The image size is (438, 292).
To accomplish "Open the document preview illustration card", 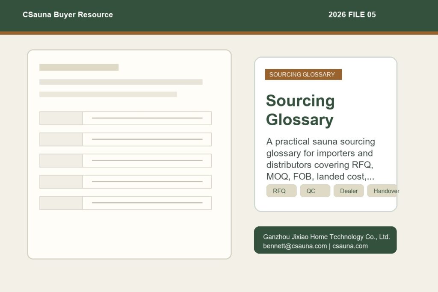I will coord(129,154).
